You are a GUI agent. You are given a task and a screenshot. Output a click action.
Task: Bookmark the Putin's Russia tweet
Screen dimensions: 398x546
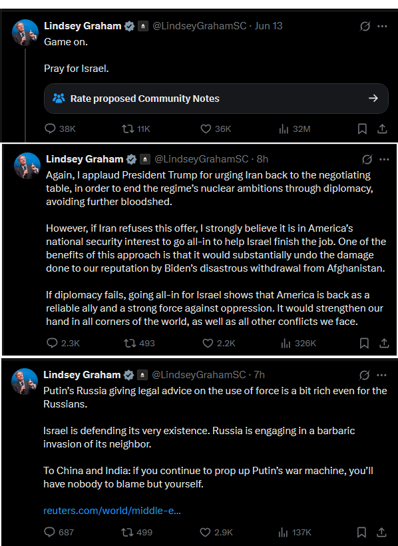(361, 533)
